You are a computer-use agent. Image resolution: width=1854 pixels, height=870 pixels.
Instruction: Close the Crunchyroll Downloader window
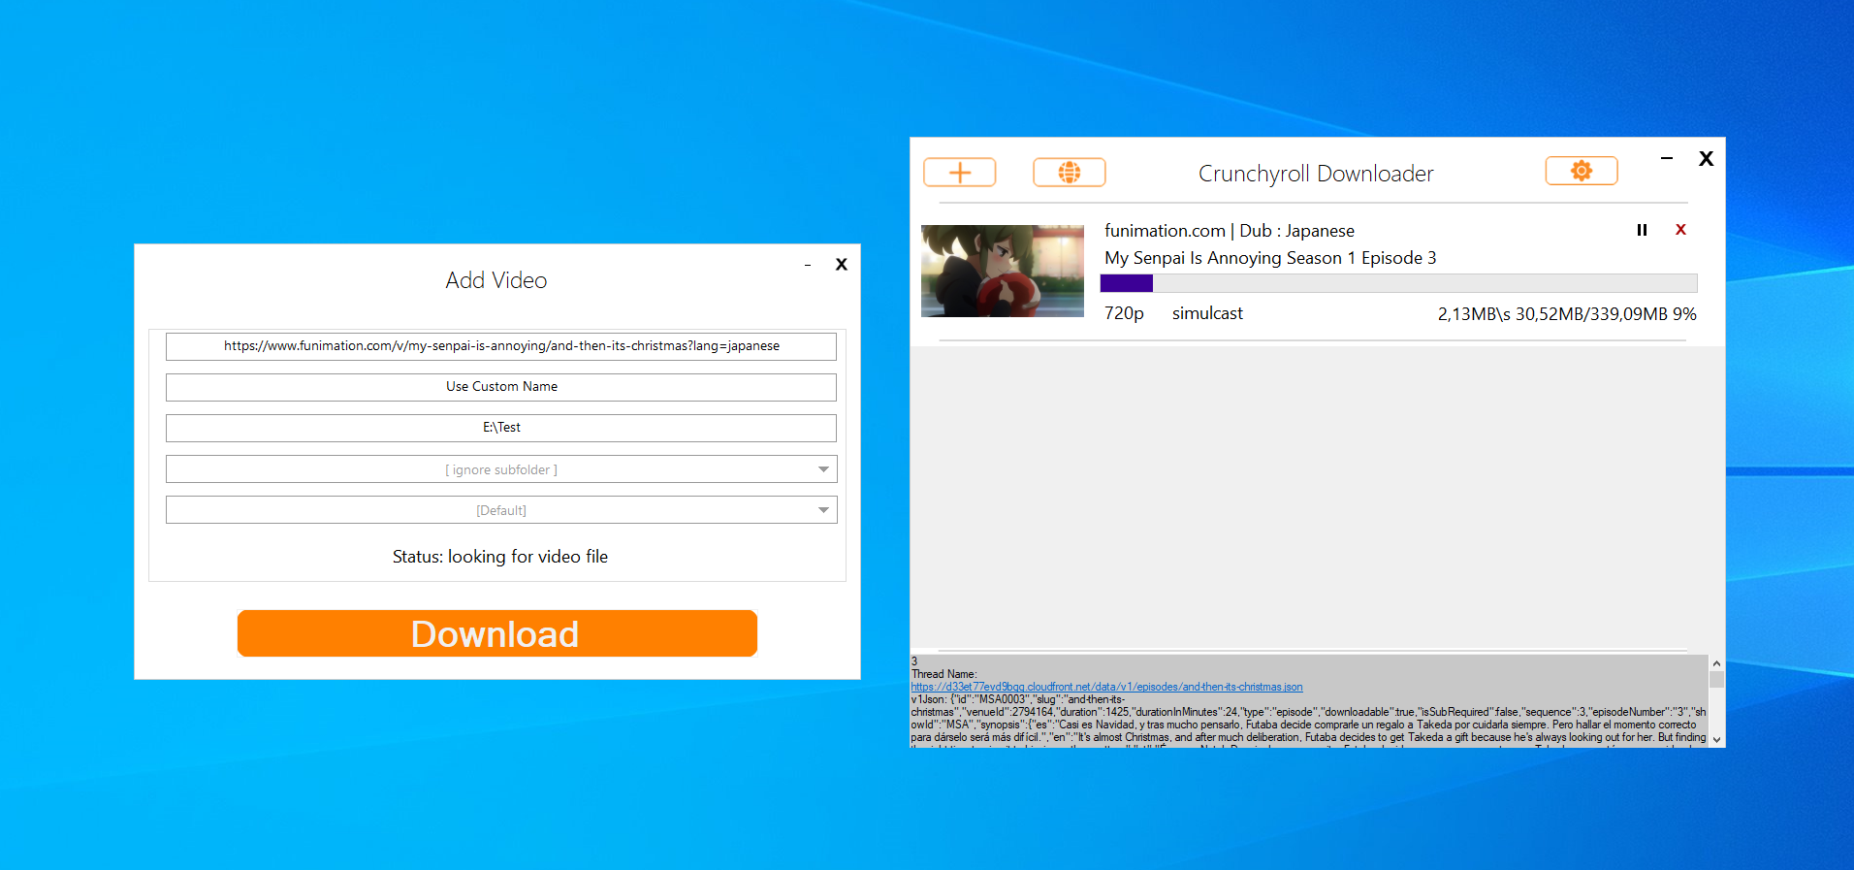1707,158
